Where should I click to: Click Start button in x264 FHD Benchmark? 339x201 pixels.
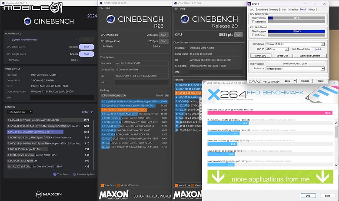[x=328, y=196]
